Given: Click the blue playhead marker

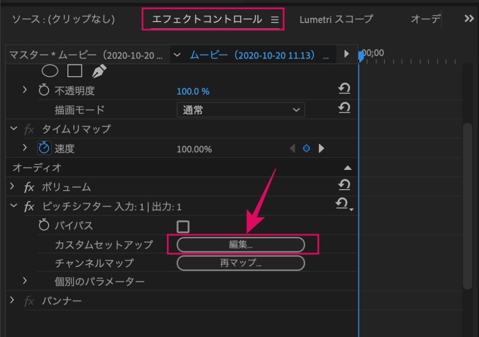Looking at the screenshot, I should click(x=361, y=56).
